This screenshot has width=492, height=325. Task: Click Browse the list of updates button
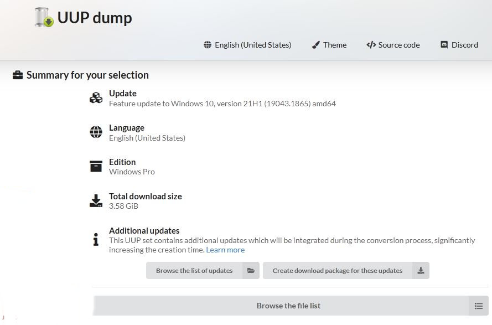pos(203,271)
